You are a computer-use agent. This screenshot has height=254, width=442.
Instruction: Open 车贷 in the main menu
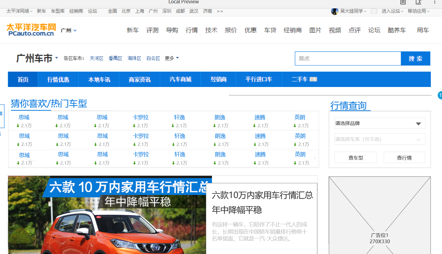pyautogui.click(x=270, y=30)
